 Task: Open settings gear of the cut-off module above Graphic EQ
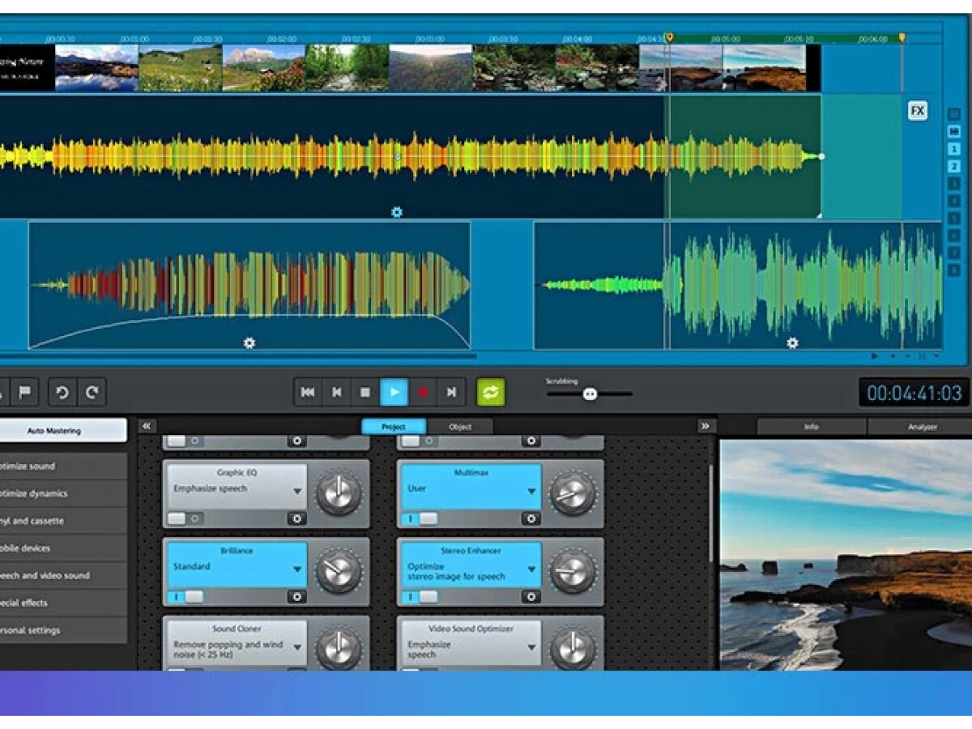(x=297, y=441)
